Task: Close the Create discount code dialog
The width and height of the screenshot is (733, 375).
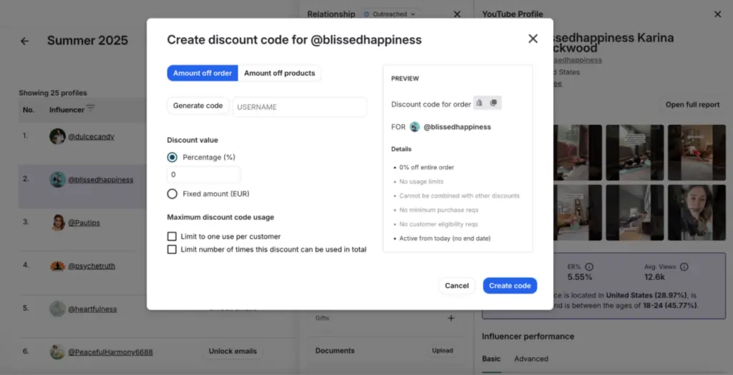Action: [533, 39]
